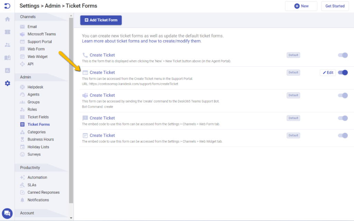Open the Knowledge Base book icon
354x221 pixels.
(x=8, y=58)
